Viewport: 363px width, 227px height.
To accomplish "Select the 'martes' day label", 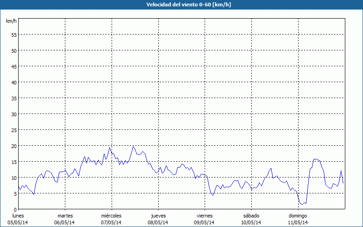I will click(x=65, y=216).
